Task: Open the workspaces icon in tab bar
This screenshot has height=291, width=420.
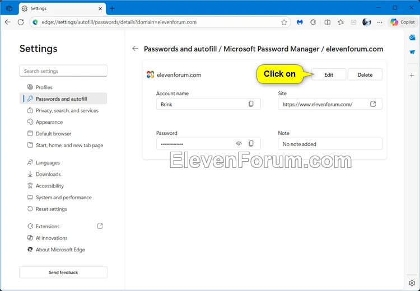Action: tap(10, 8)
